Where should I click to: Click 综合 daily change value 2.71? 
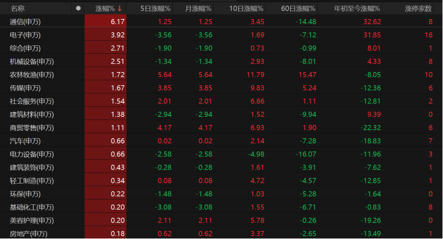tap(117, 49)
